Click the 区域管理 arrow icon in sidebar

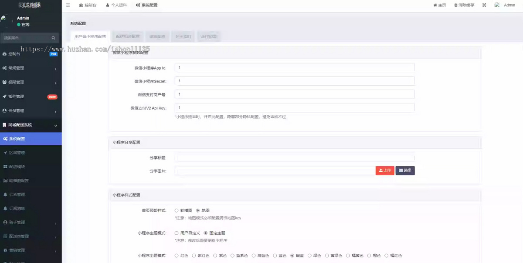5,153
